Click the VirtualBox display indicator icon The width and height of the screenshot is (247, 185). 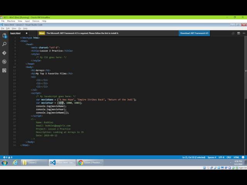click(x=222, y=168)
